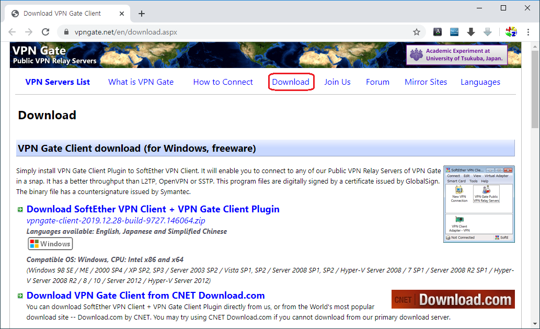Viewport: 540px width, 329px height.
Task: Click the CNET Download.com banner
Action: point(453,299)
